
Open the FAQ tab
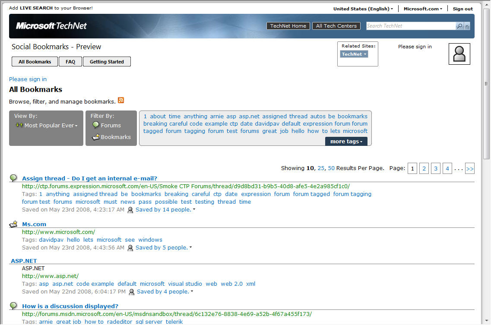point(70,62)
